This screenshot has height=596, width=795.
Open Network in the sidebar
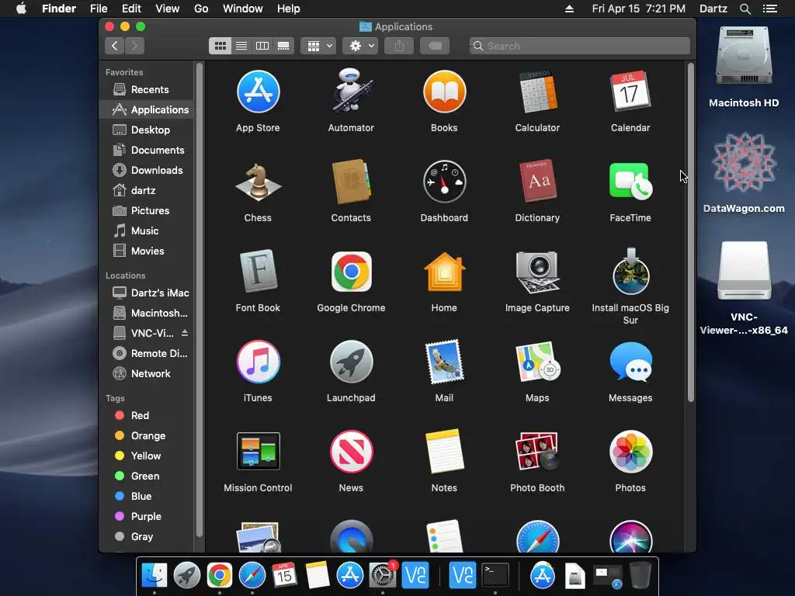(x=147, y=373)
